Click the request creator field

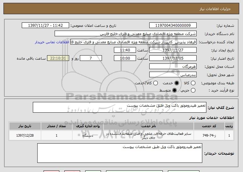pyautogui.click(x=133, y=42)
